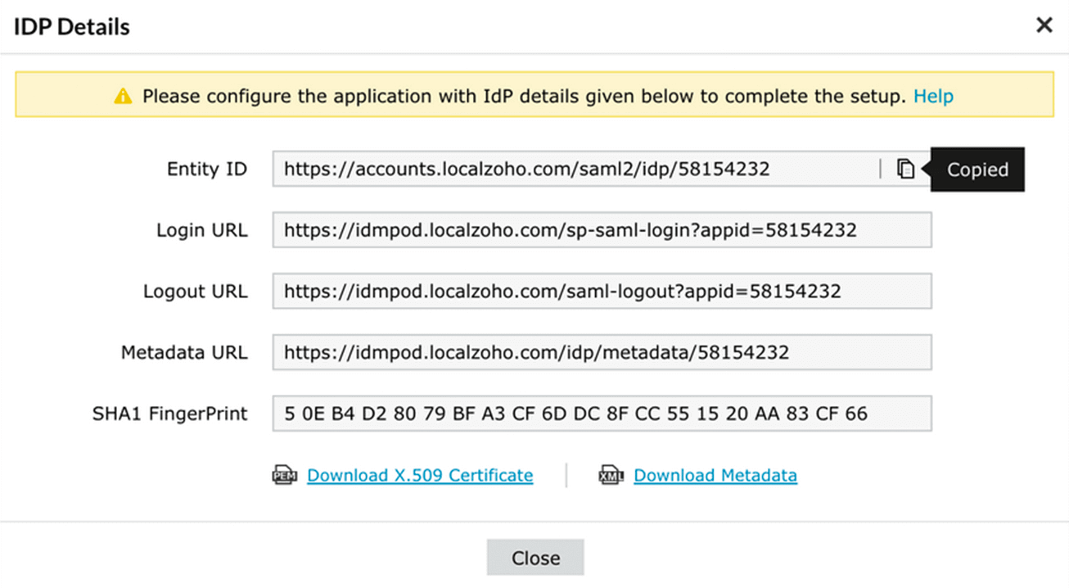The width and height of the screenshot is (1069, 588).
Task: Select the Login URL text field
Action: pyautogui.click(x=602, y=230)
